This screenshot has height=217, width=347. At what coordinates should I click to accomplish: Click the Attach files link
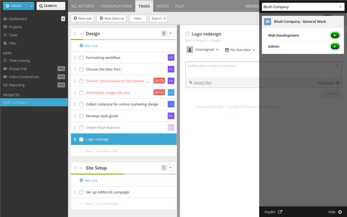(x=202, y=82)
